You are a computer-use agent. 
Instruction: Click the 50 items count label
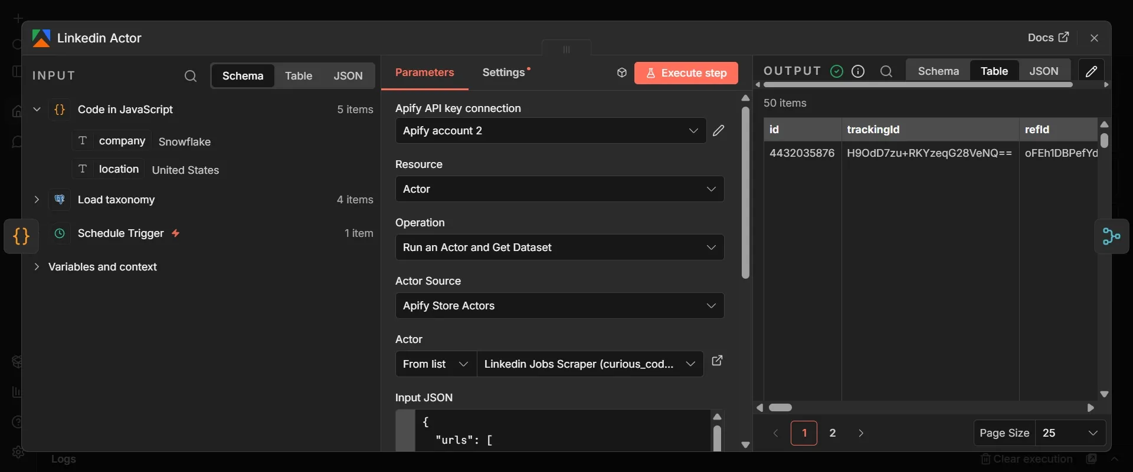pyautogui.click(x=785, y=103)
